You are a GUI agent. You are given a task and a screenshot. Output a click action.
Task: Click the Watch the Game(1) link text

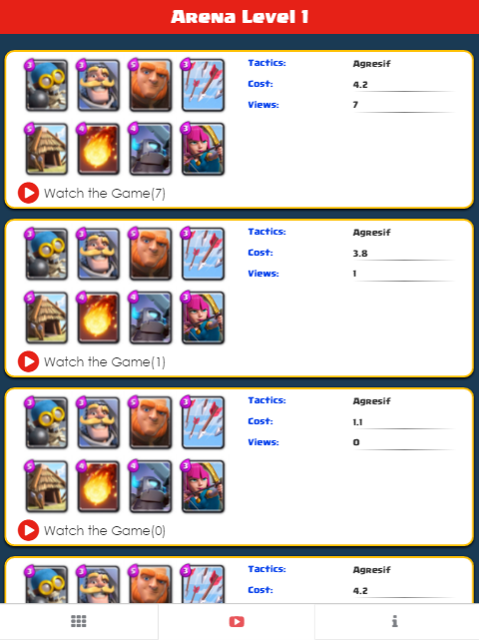(105, 361)
